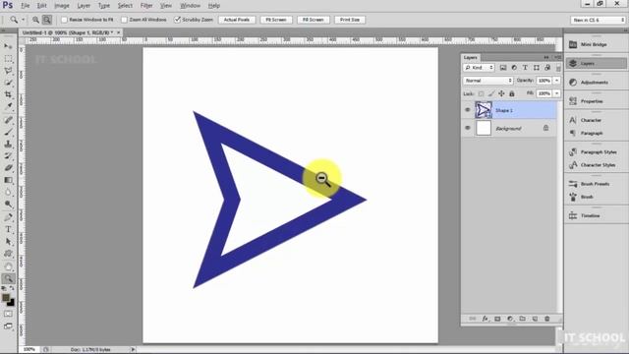Select the Rectangular Marquee tool
629x354 pixels.
(8, 59)
